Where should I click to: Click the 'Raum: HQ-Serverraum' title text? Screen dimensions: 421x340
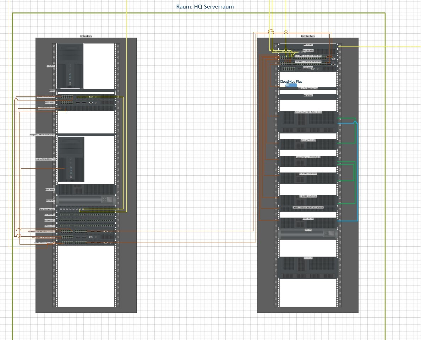click(x=205, y=7)
